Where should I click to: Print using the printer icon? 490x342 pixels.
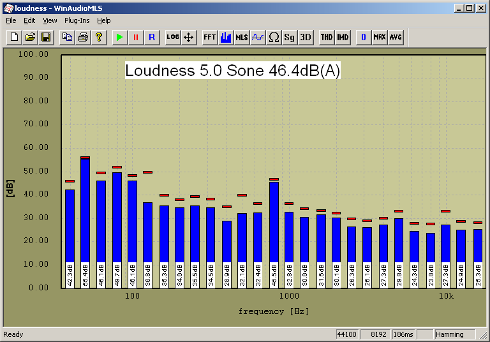point(83,37)
